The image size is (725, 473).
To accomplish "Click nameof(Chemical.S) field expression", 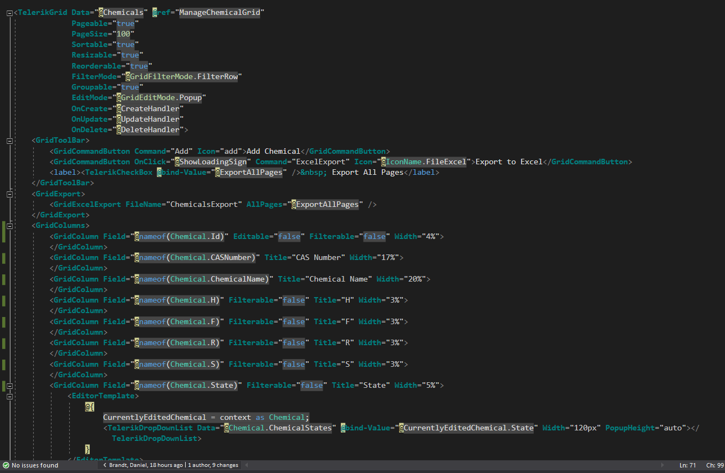I will pos(177,364).
